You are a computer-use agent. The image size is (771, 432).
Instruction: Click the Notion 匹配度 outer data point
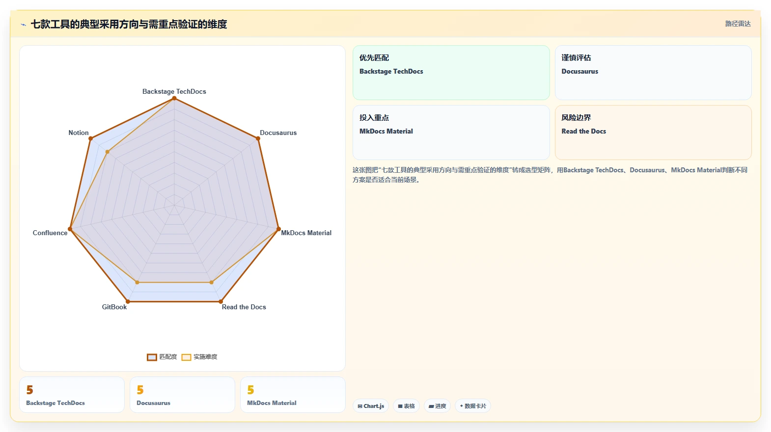pos(90,138)
